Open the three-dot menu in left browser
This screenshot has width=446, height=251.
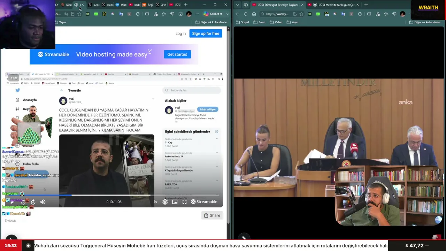pos(197,14)
